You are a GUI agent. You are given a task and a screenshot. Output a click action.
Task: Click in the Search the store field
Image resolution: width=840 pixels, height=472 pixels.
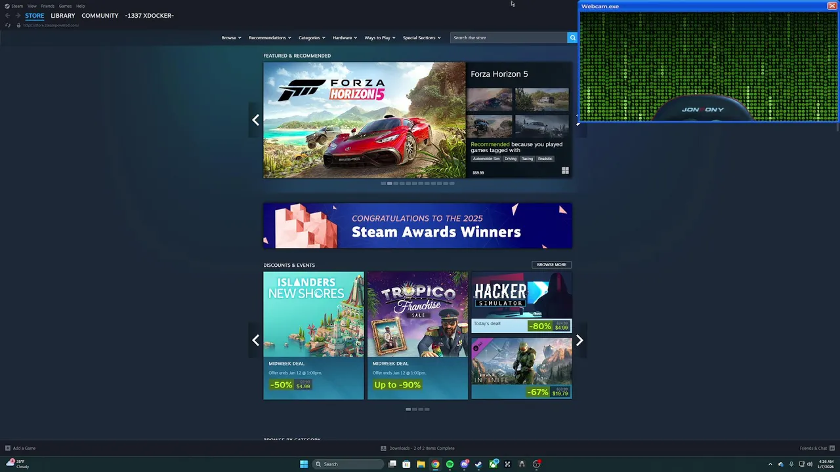509,37
